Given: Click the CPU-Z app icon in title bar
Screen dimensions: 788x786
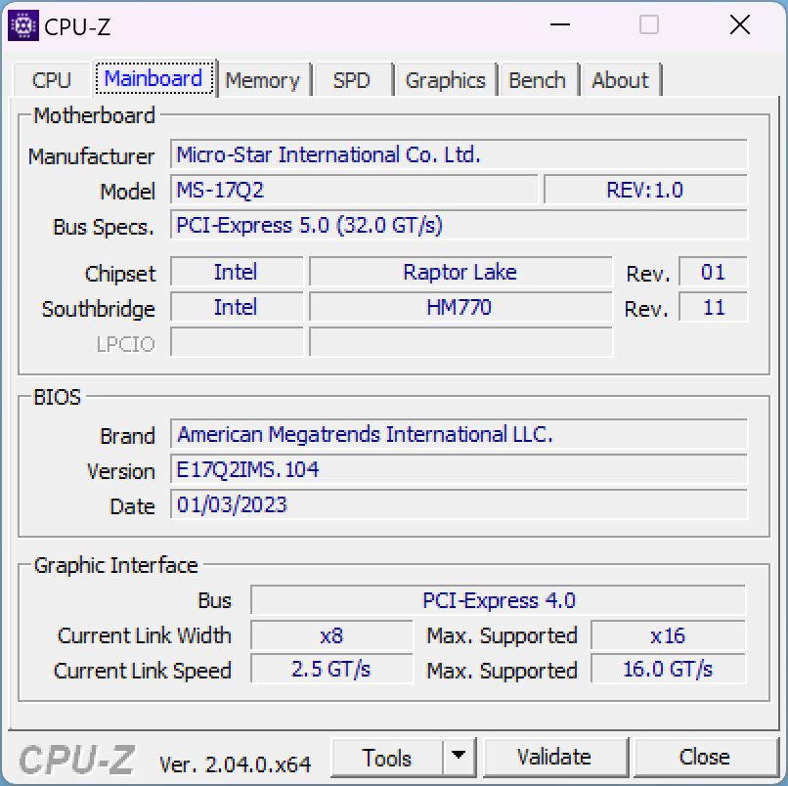Looking at the screenshot, I should tap(23, 25).
